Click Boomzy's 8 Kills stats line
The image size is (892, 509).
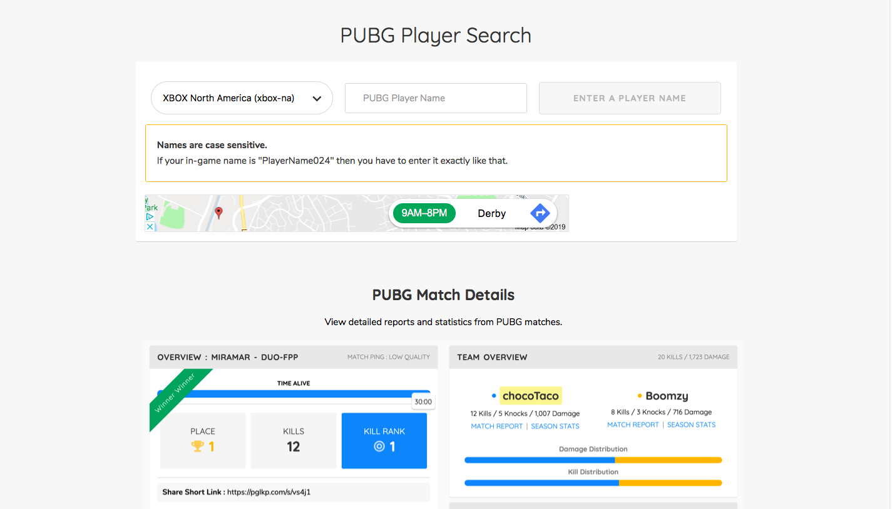(662, 412)
